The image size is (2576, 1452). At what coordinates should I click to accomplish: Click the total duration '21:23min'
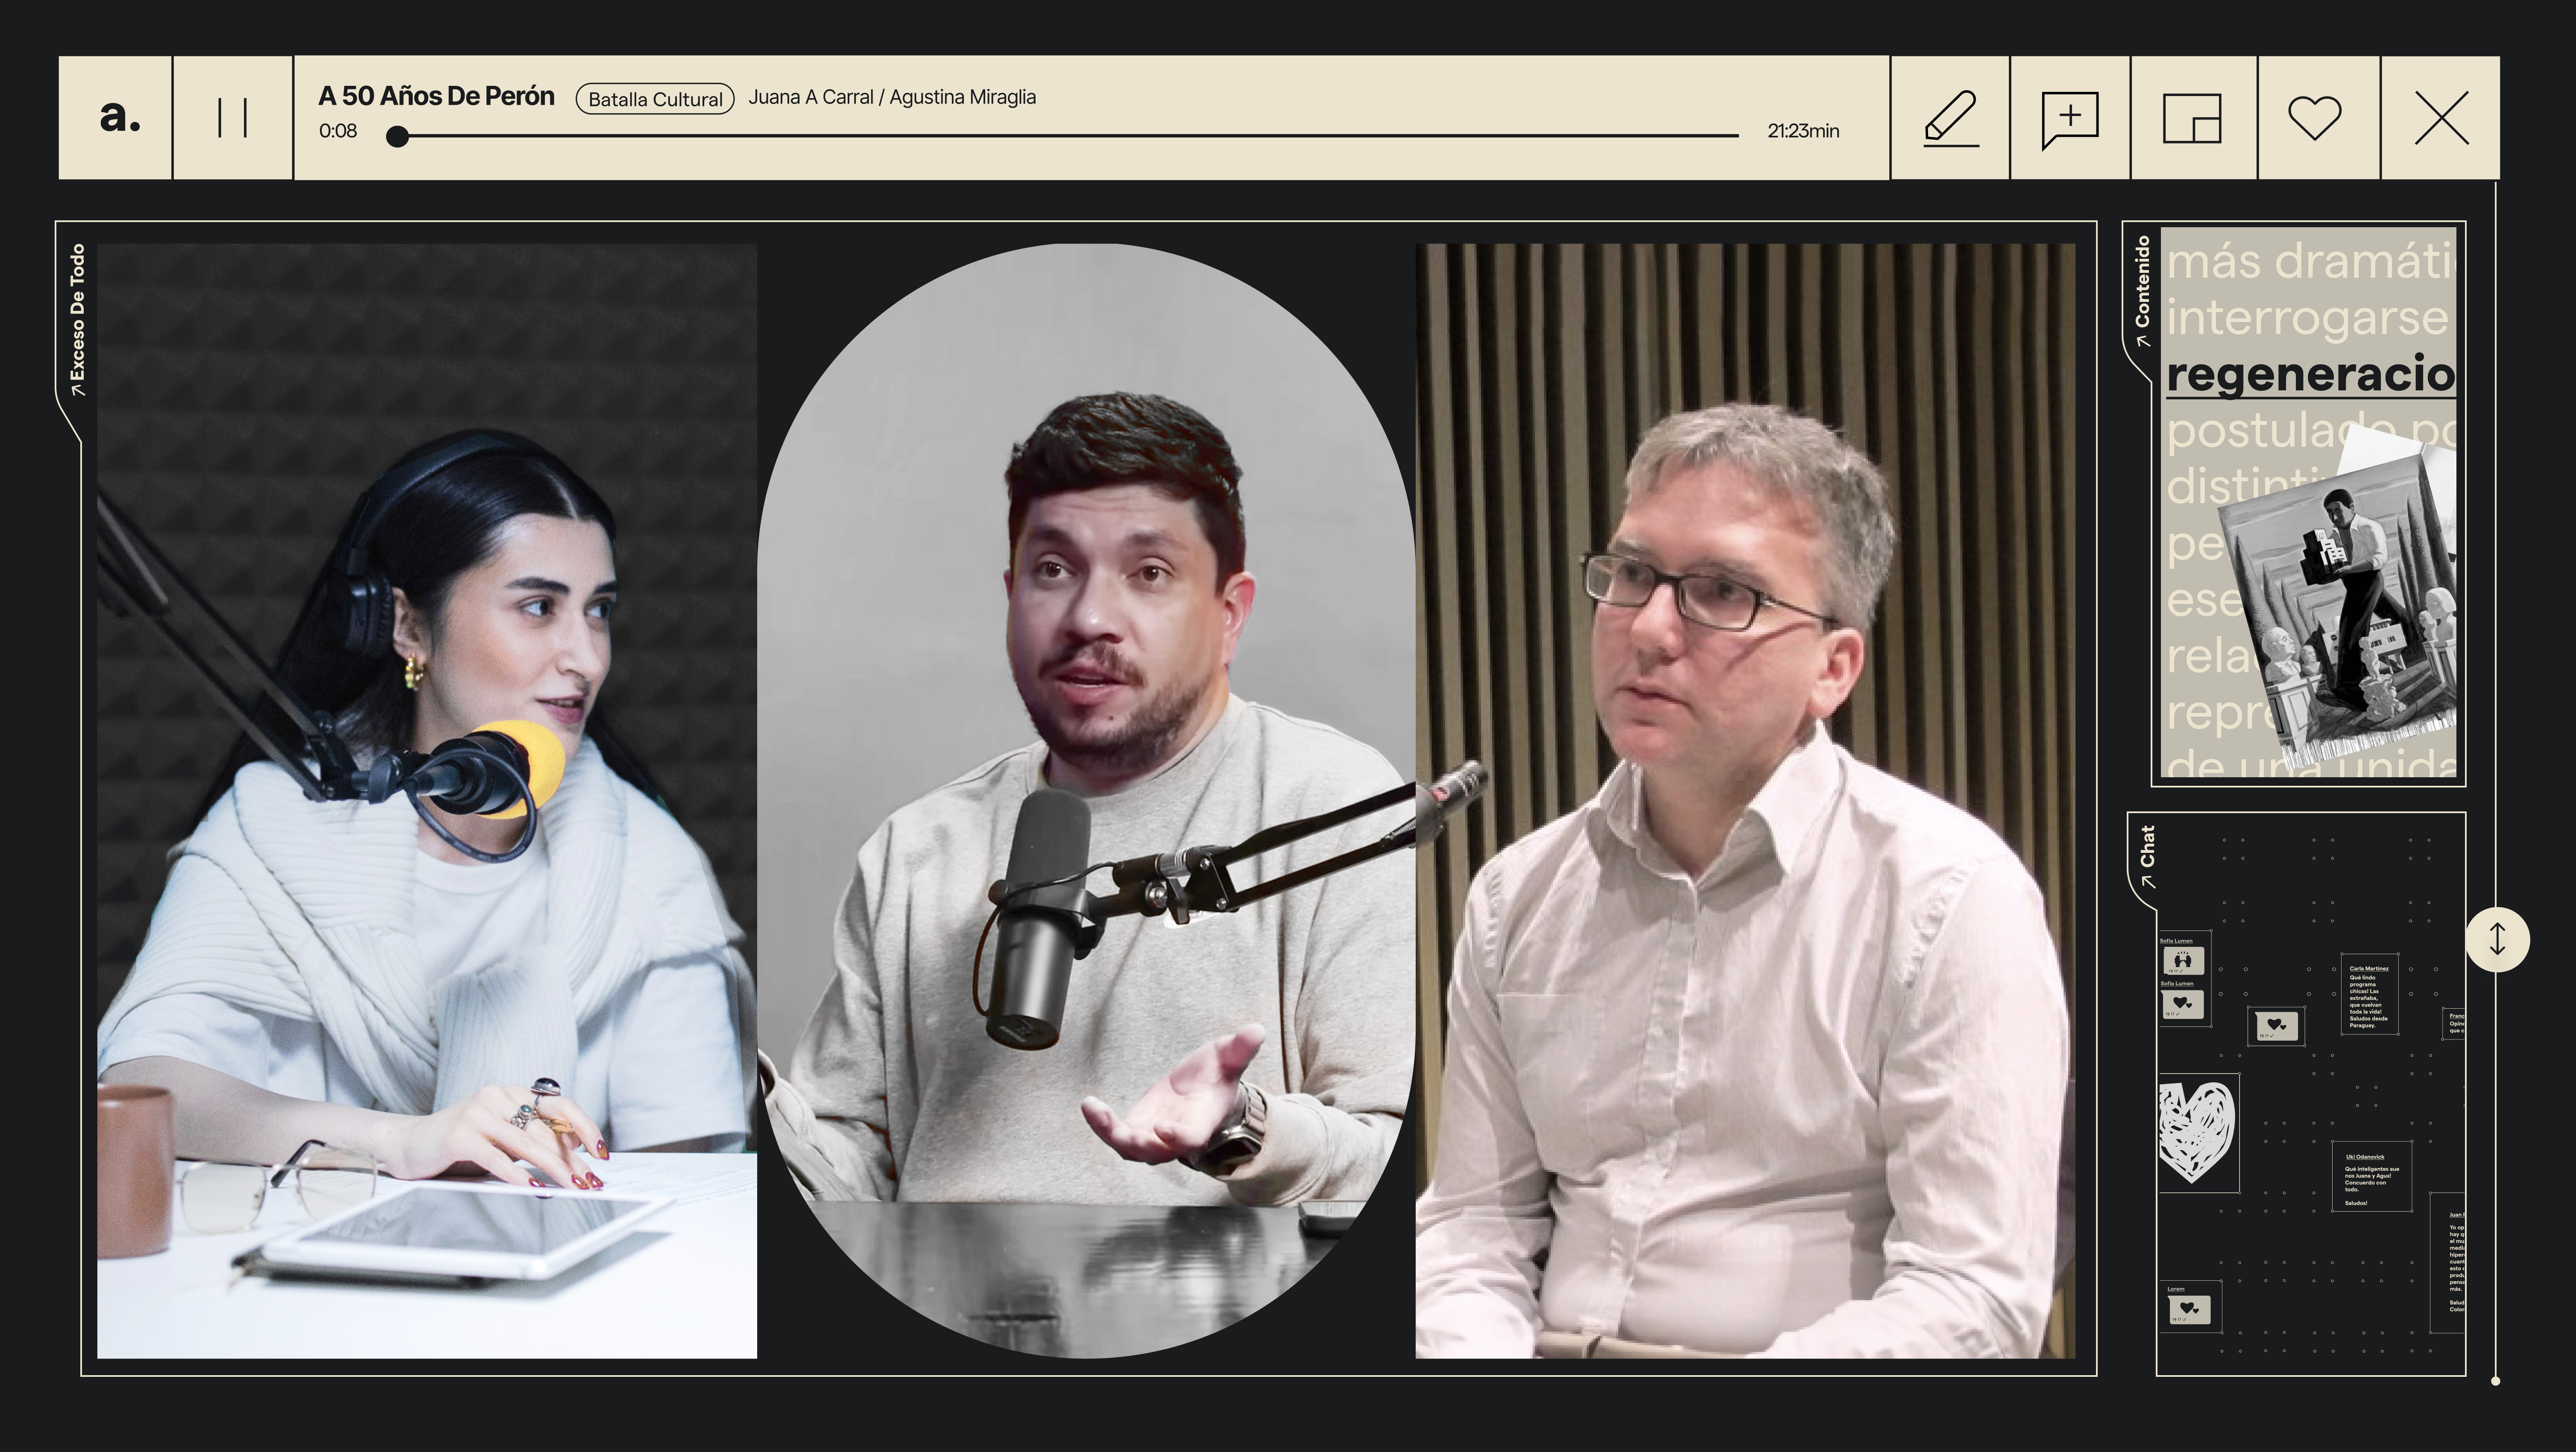pos(1803,131)
